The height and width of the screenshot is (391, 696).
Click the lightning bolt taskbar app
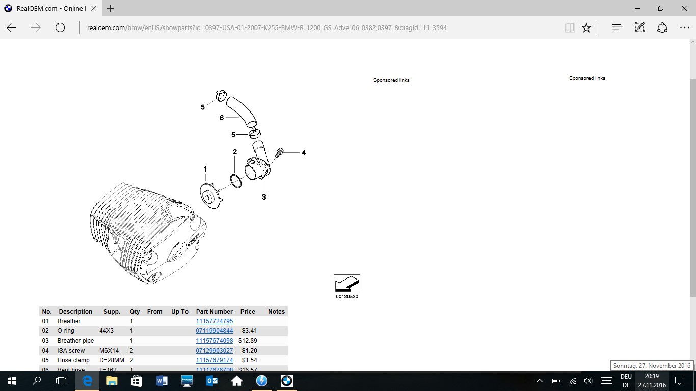[x=262, y=381]
